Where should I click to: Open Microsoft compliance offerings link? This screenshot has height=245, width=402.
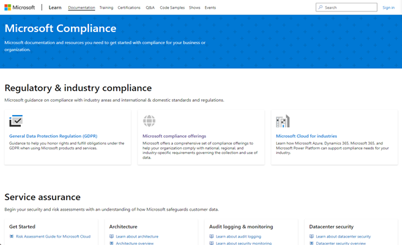[x=174, y=136]
